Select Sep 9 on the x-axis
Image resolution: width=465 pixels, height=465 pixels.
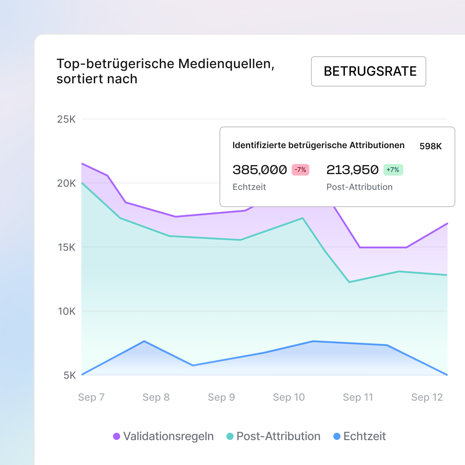[x=221, y=397]
